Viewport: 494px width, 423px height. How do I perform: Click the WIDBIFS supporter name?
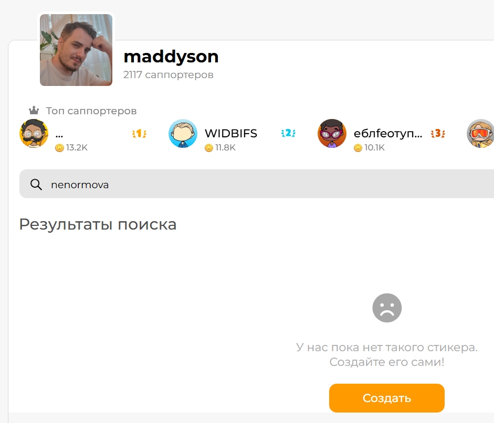point(231,133)
